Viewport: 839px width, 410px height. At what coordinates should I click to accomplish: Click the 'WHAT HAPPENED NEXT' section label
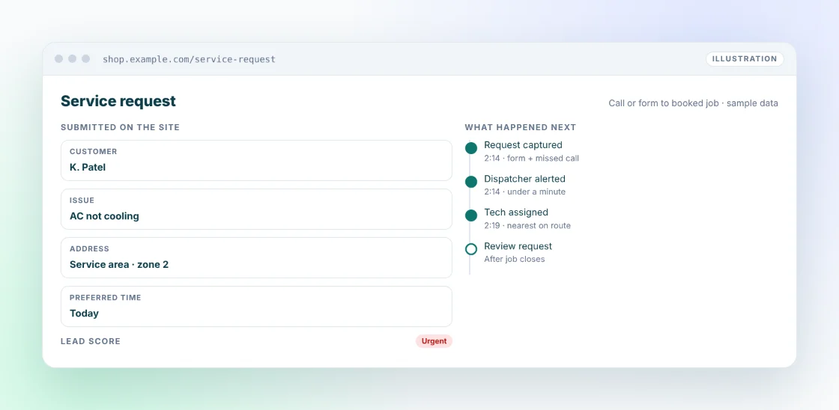click(520, 127)
